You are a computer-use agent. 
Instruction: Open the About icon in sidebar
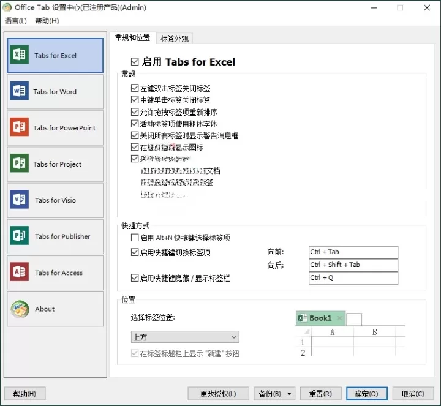point(20,309)
